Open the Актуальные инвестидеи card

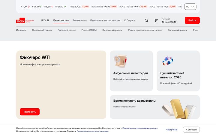tap(131, 71)
